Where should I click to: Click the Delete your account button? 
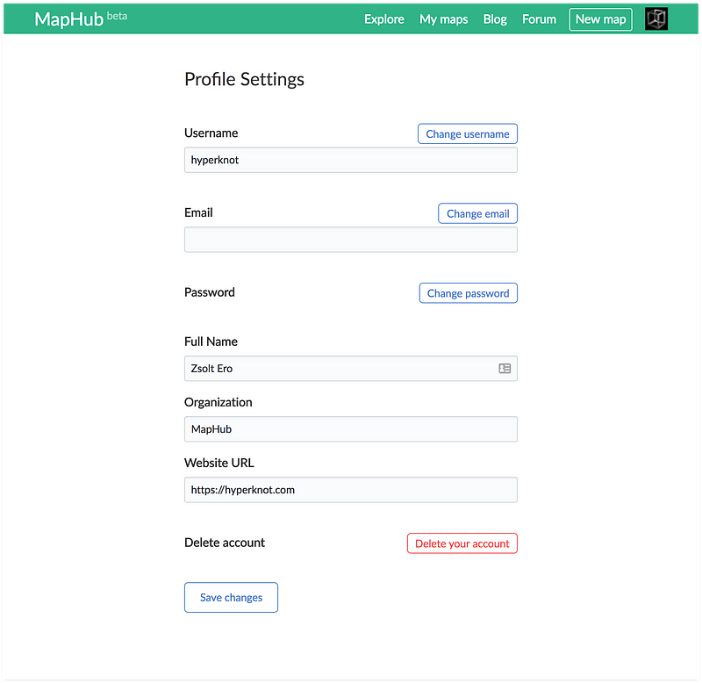[x=462, y=543]
